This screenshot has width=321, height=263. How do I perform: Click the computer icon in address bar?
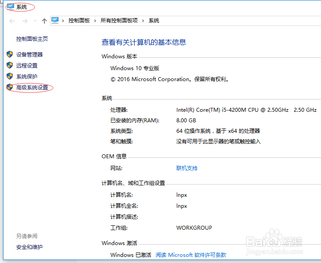(55, 21)
